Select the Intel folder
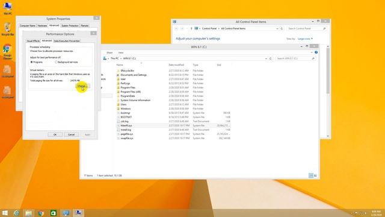Image resolution: width=385 pixels, height=217 pixels. click(x=123, y=79)
